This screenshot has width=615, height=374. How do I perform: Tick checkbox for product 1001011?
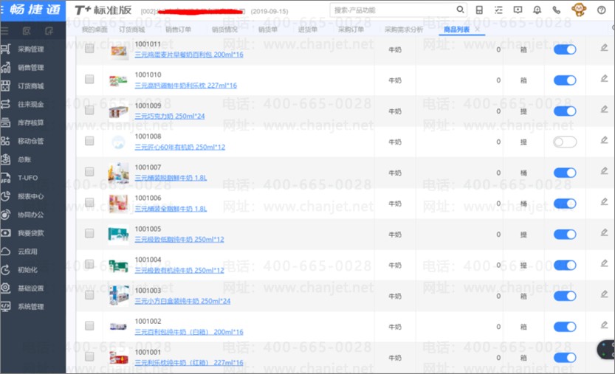tap(89, 48)
